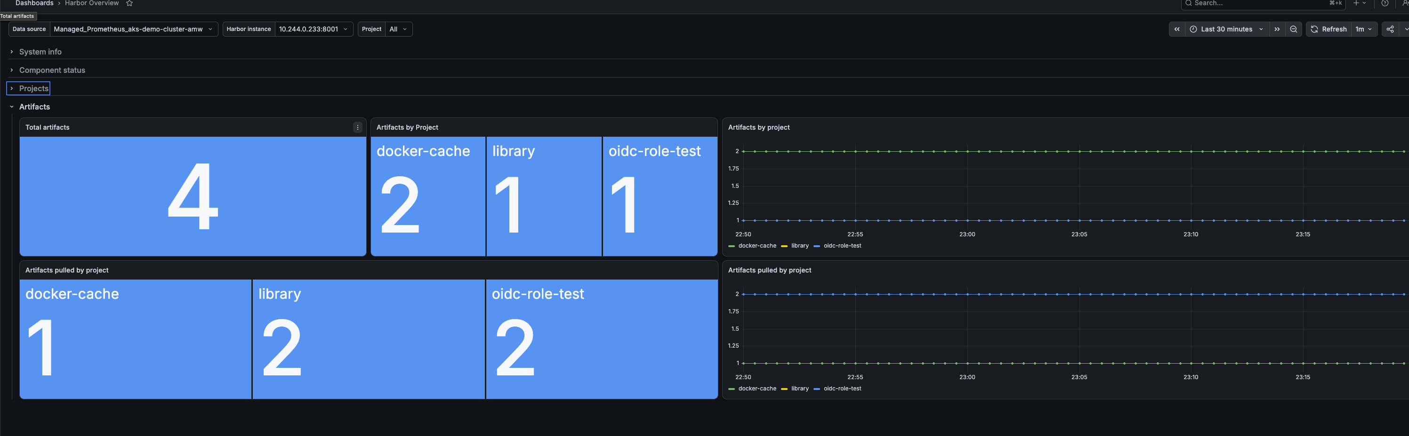1409x436 pixels.
Task: Shift time range forward
Action: click(1277, 30)
